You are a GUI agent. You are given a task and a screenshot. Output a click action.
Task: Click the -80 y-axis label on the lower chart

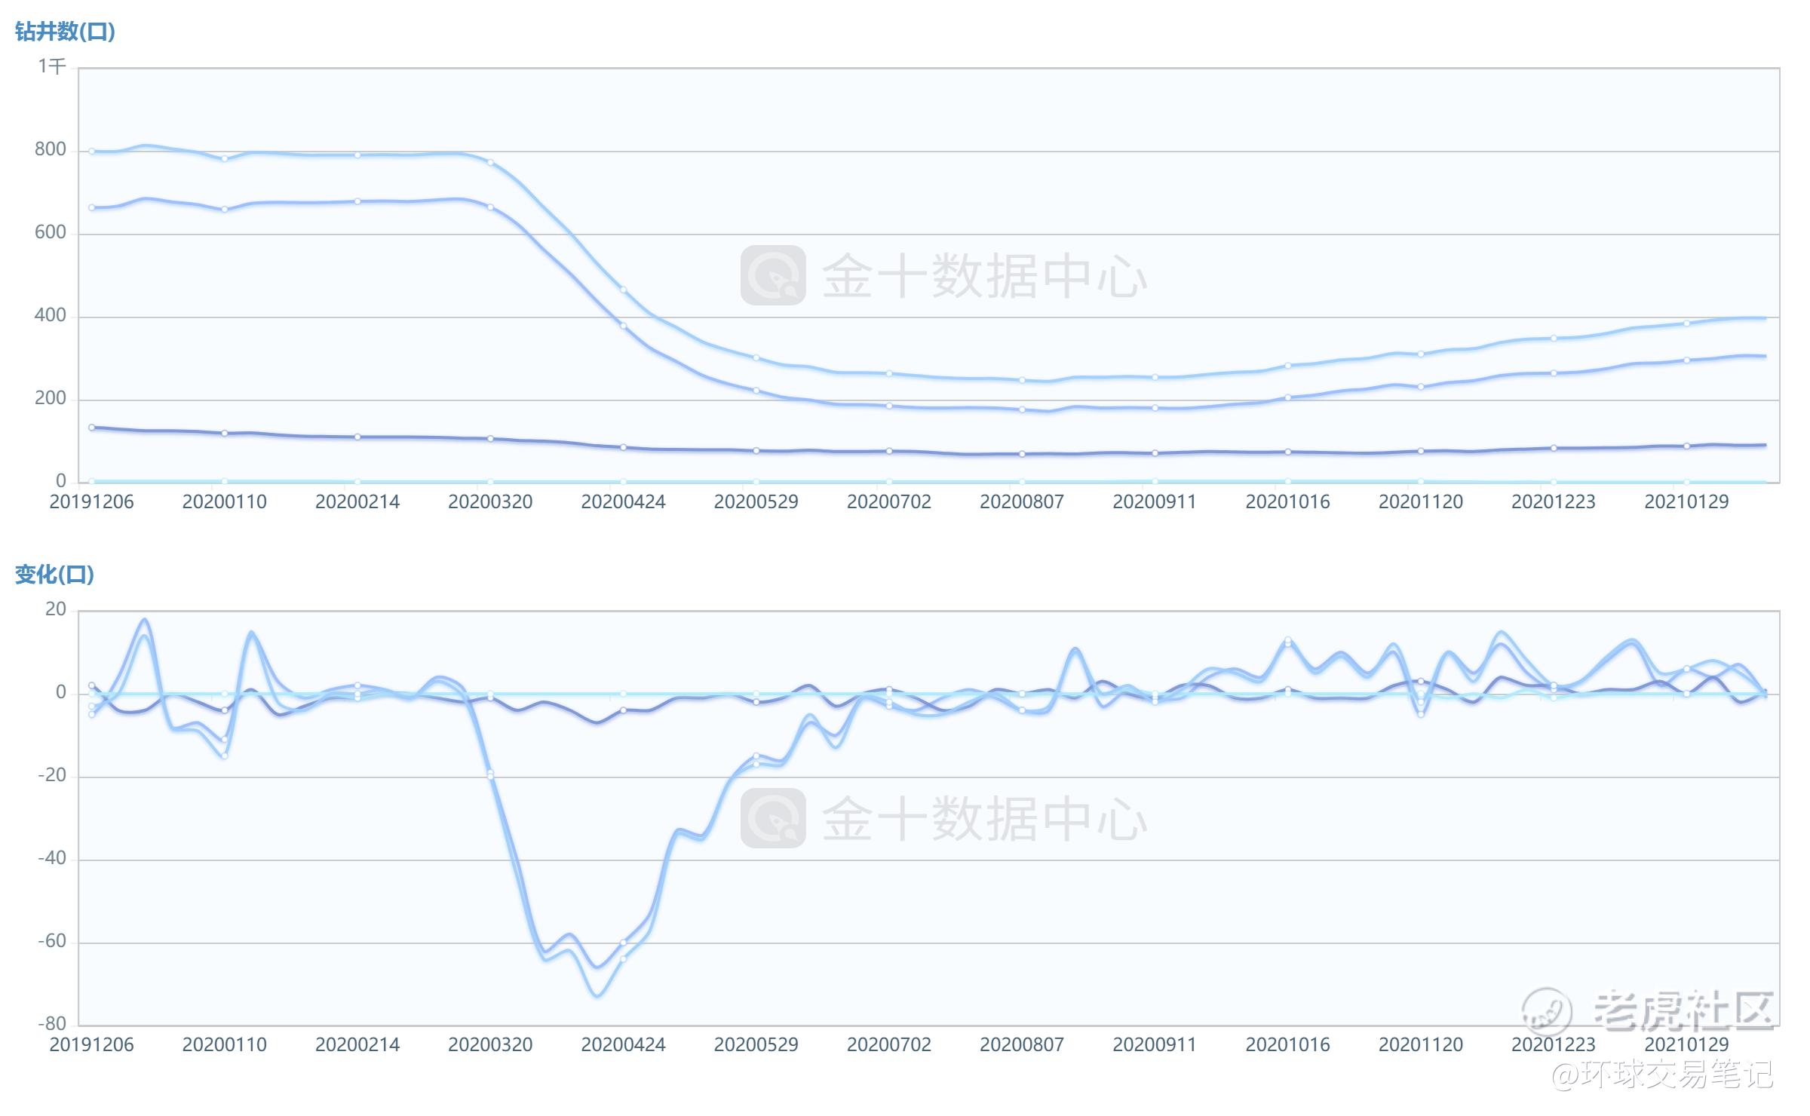click(x=52, y=1024)
